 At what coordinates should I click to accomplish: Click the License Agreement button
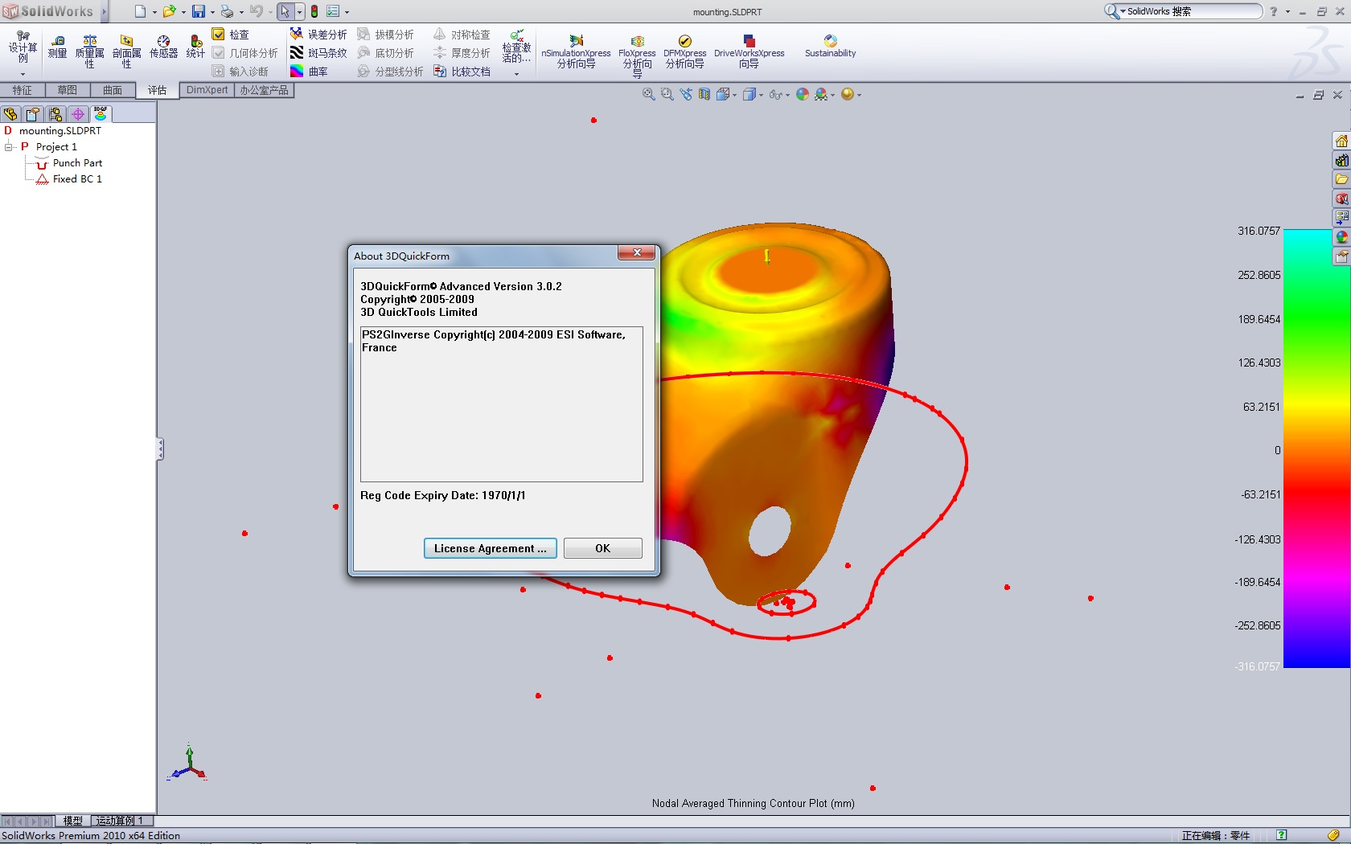tap(491, 548)
